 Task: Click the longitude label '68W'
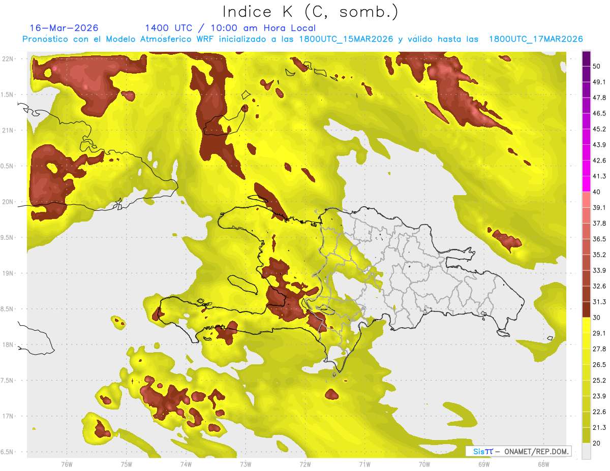(x=543, y=464)
